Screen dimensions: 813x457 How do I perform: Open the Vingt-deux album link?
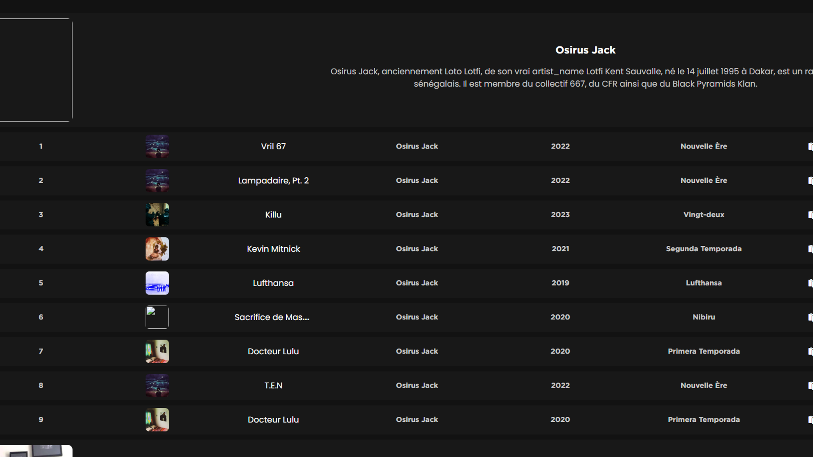tap(703, 215)
